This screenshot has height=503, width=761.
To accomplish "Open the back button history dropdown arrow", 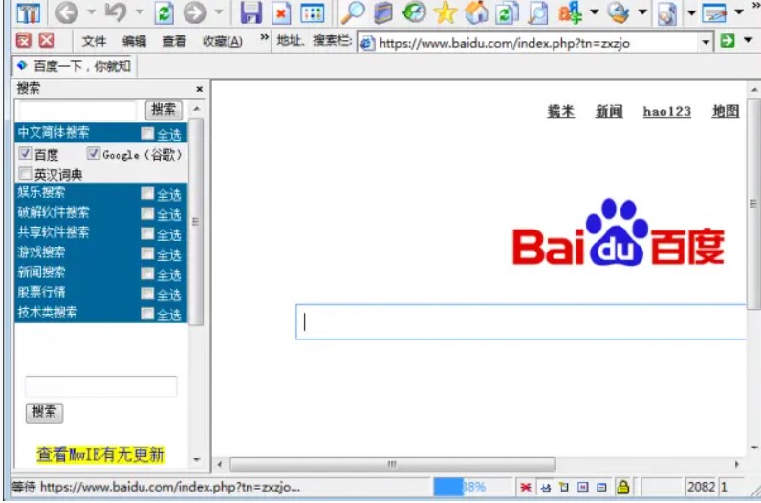I will tap(91, 11).
